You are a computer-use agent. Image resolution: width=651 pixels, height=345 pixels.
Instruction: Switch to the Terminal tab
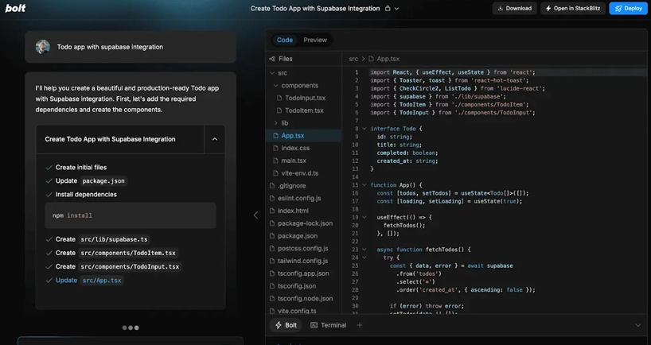(x=328, y=325)
